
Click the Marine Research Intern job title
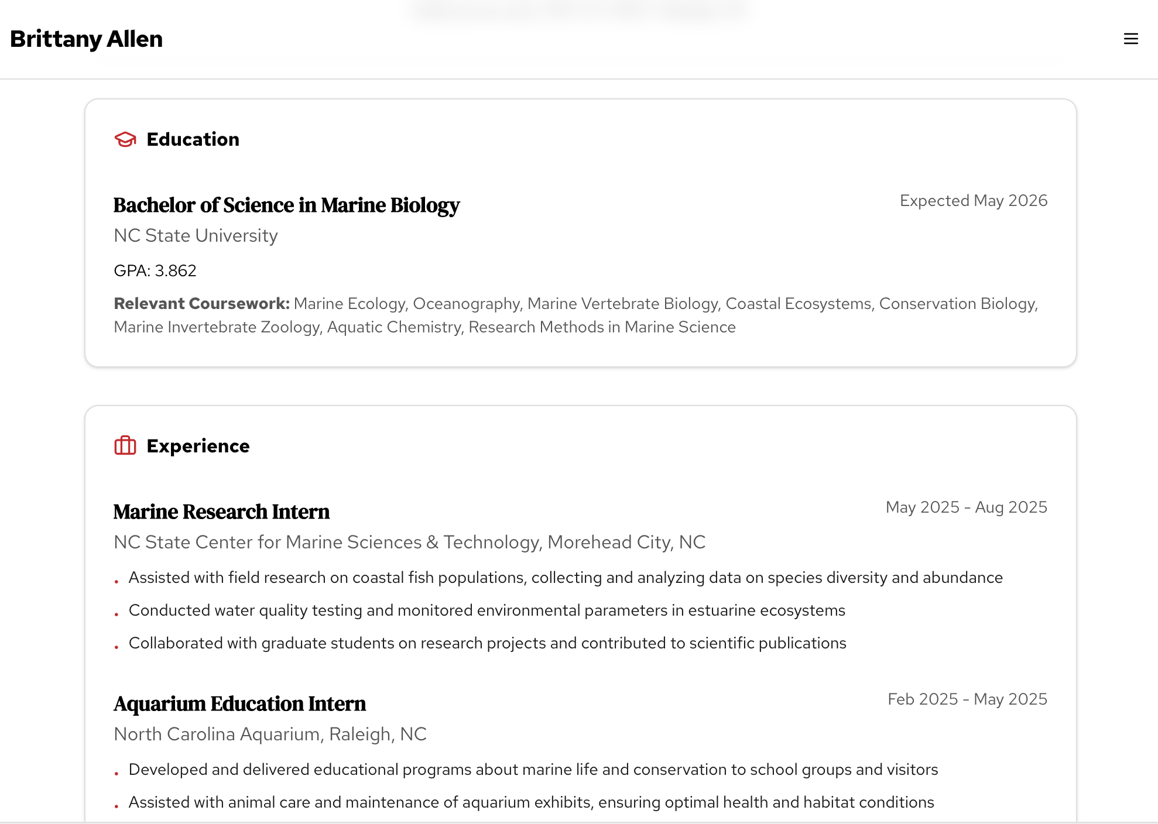221,512
